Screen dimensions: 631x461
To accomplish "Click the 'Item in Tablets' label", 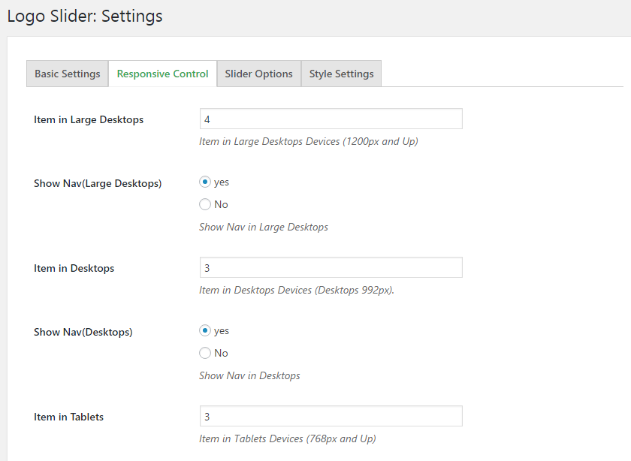I will click(69, 417).
